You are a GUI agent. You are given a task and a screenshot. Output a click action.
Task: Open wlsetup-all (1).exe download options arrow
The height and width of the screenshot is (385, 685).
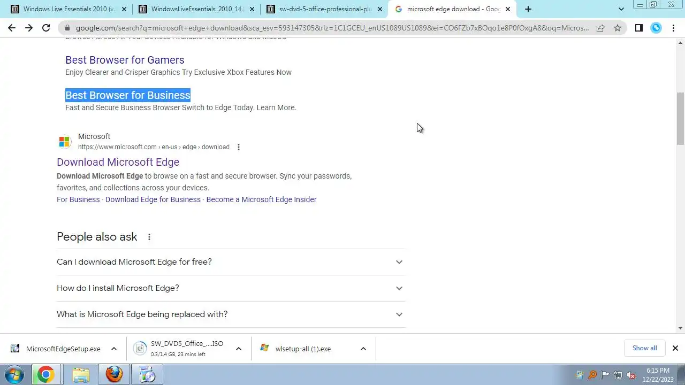pyautogui.click(x=363, y=349)
